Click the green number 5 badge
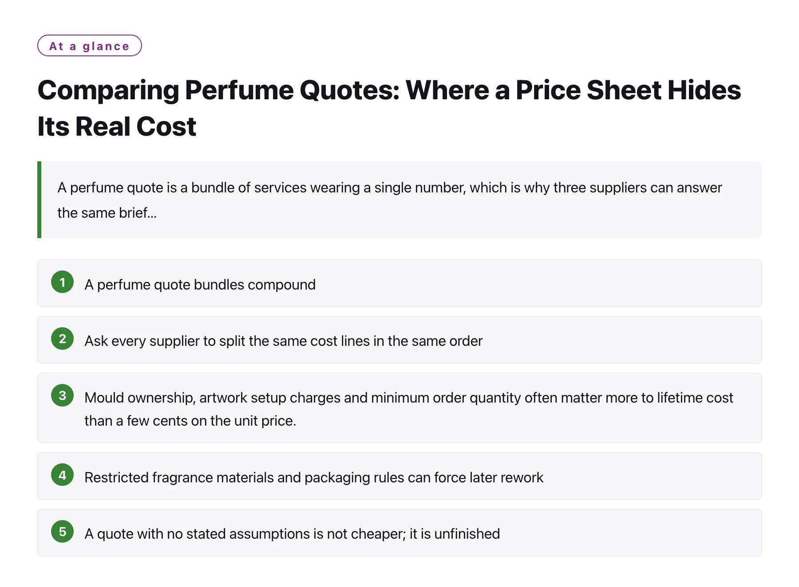The width and height of the screenshot is (799, 587). click(x=62, y=532)
